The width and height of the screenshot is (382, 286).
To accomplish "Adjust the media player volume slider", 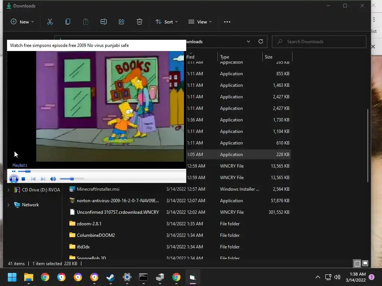I will (x=72, y=179).
